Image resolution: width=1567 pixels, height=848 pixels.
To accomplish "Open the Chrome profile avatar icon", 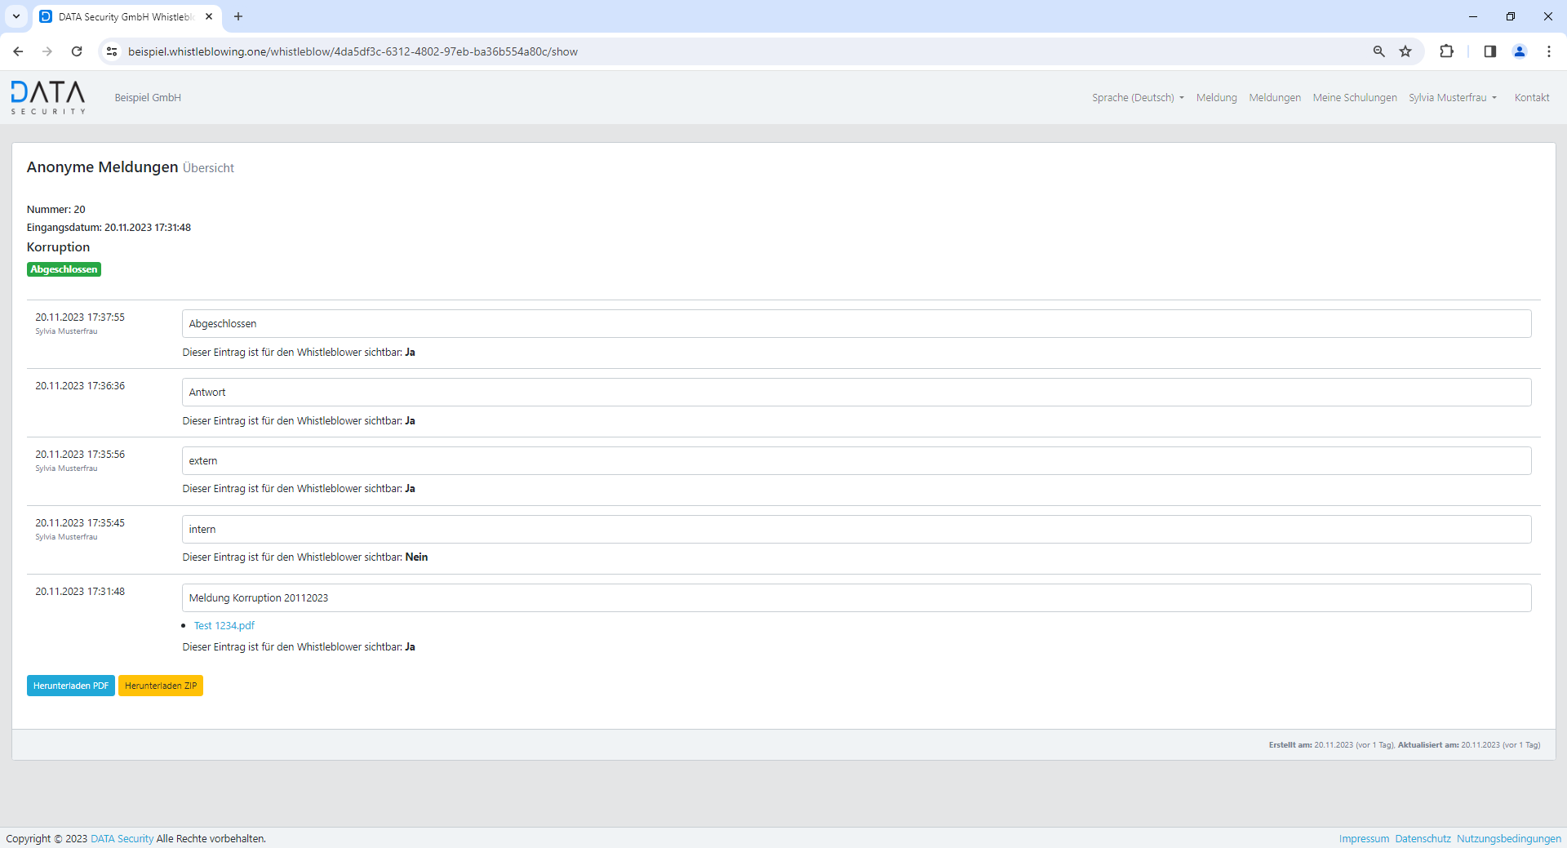I will (x=1519, y=51).
